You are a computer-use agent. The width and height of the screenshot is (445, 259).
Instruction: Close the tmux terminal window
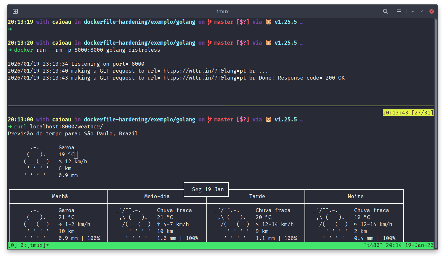coord(432,11)
